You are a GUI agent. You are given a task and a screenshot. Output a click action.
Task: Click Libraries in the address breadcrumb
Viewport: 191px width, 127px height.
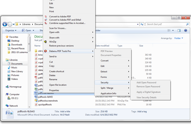[x=26, y=24]
